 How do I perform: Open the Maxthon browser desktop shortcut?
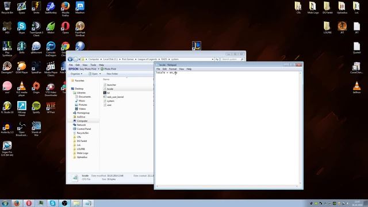click(80, 7)
